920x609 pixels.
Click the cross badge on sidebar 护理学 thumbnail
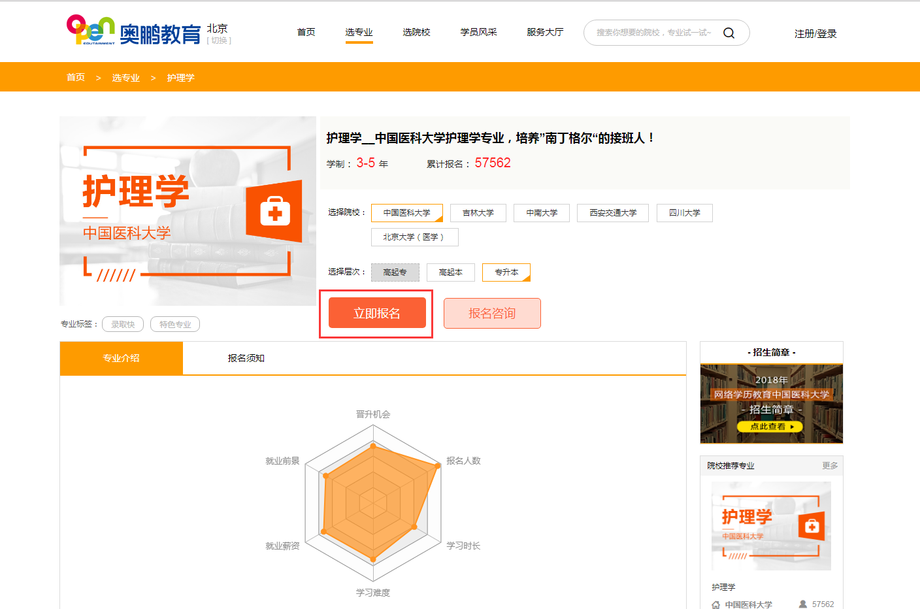click(812, 527)
